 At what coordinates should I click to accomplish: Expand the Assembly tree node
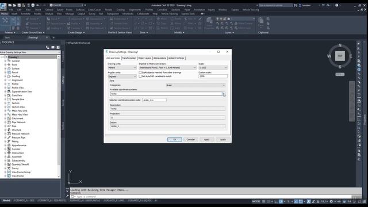point(5,157)
